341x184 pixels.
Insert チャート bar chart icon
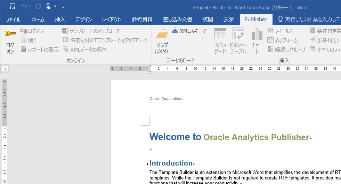[257, 34]
